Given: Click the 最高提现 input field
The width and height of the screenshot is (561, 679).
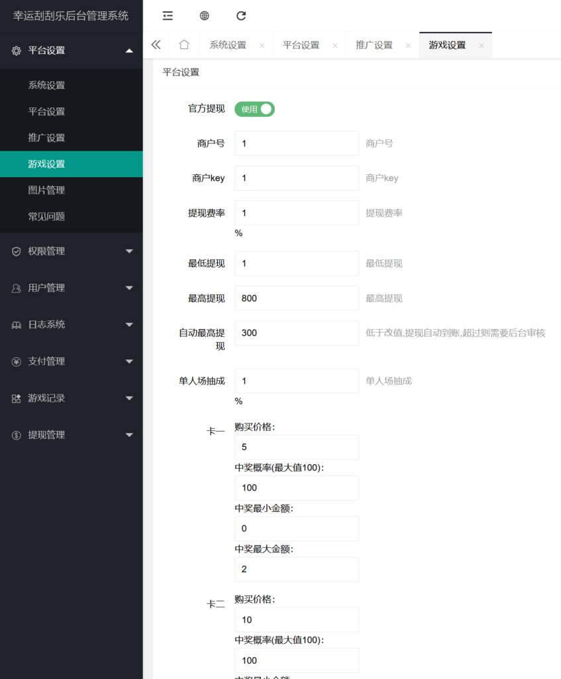Looking at the screenshot, I should click(x=296, y=298).
